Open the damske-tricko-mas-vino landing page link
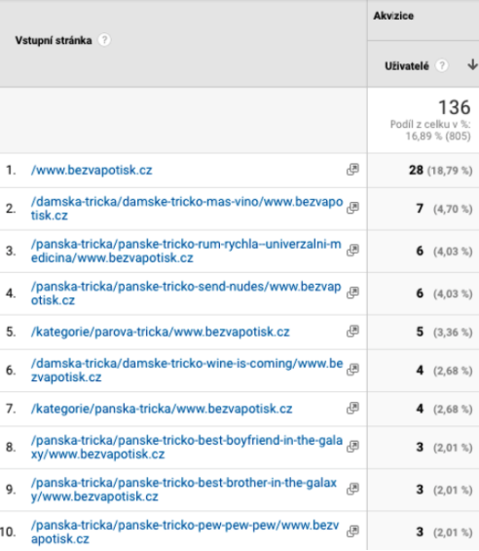The width and height of the screenshot is (479, 551). pyautogui.click(x=187, y=209)
